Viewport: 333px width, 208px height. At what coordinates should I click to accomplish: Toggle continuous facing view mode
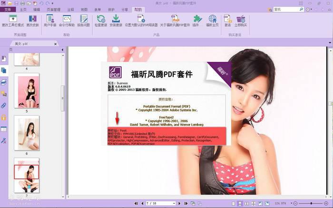pos(254,203)
